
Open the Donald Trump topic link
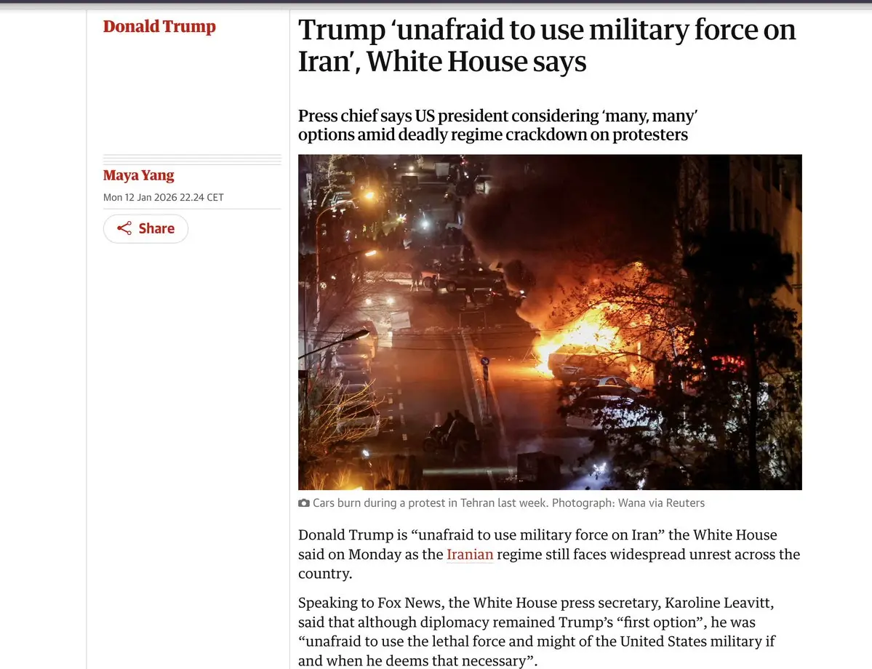(x=159, y=26)
